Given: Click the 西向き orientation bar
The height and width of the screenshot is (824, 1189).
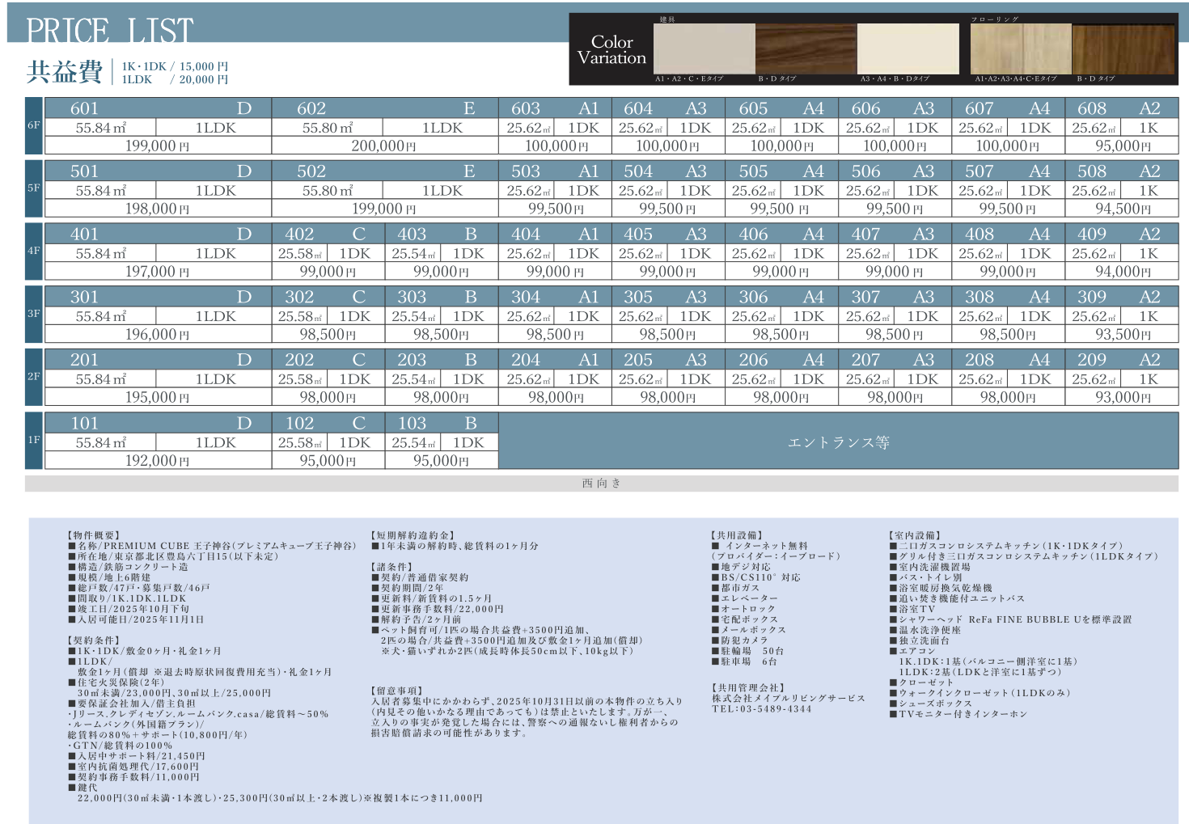Looking at the screenshot, I should pos(601,484).
